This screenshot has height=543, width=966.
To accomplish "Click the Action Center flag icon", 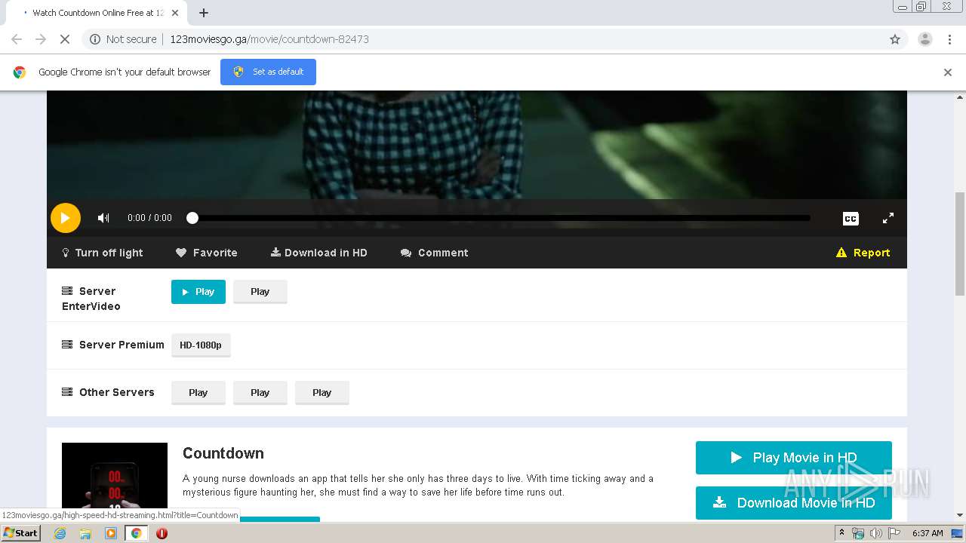I will pos(894,533).
